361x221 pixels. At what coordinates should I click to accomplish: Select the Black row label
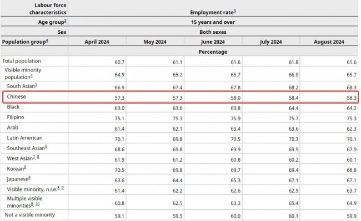click(13, 107)
